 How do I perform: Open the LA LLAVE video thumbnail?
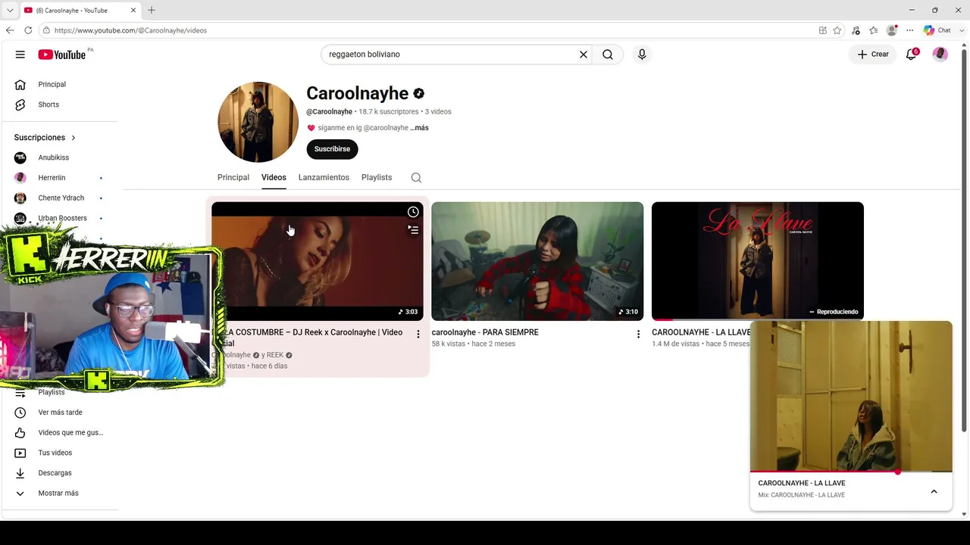(x=758, y=261)
